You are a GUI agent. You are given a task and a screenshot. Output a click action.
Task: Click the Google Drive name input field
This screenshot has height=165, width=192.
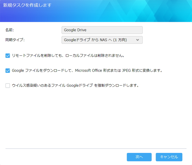coord(102,30)
